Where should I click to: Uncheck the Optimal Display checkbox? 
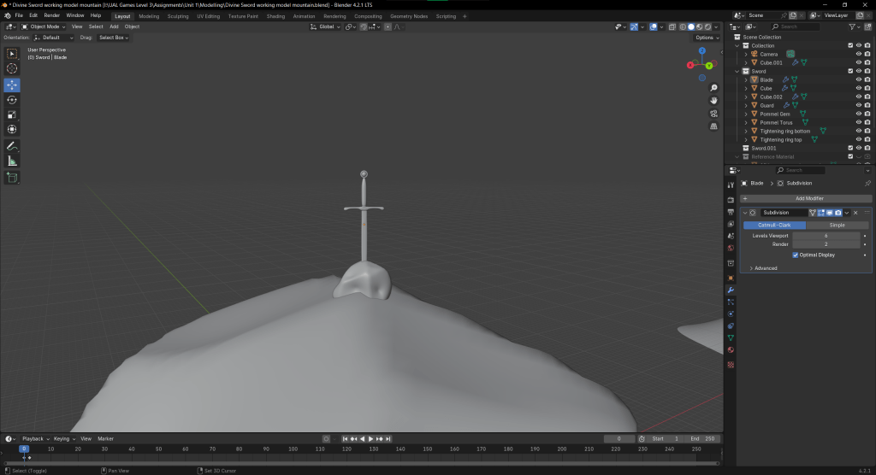click(796, 255)
